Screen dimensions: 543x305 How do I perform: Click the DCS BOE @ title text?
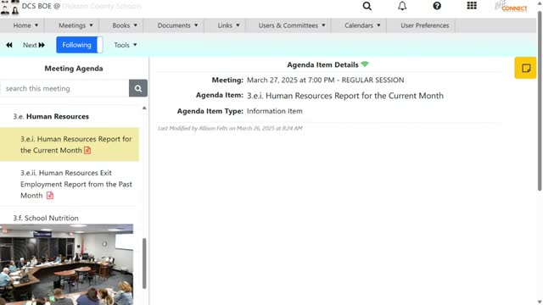(41, 6)
